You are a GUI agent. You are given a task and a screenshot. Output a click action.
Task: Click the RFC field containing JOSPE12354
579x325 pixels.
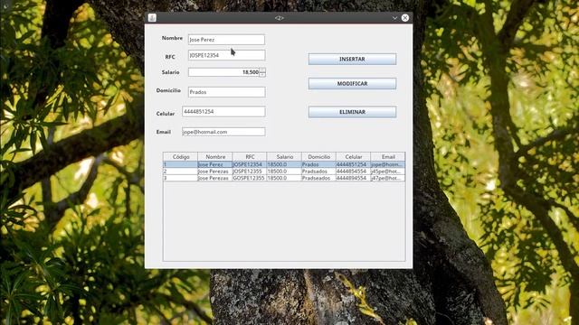point(226,55)
